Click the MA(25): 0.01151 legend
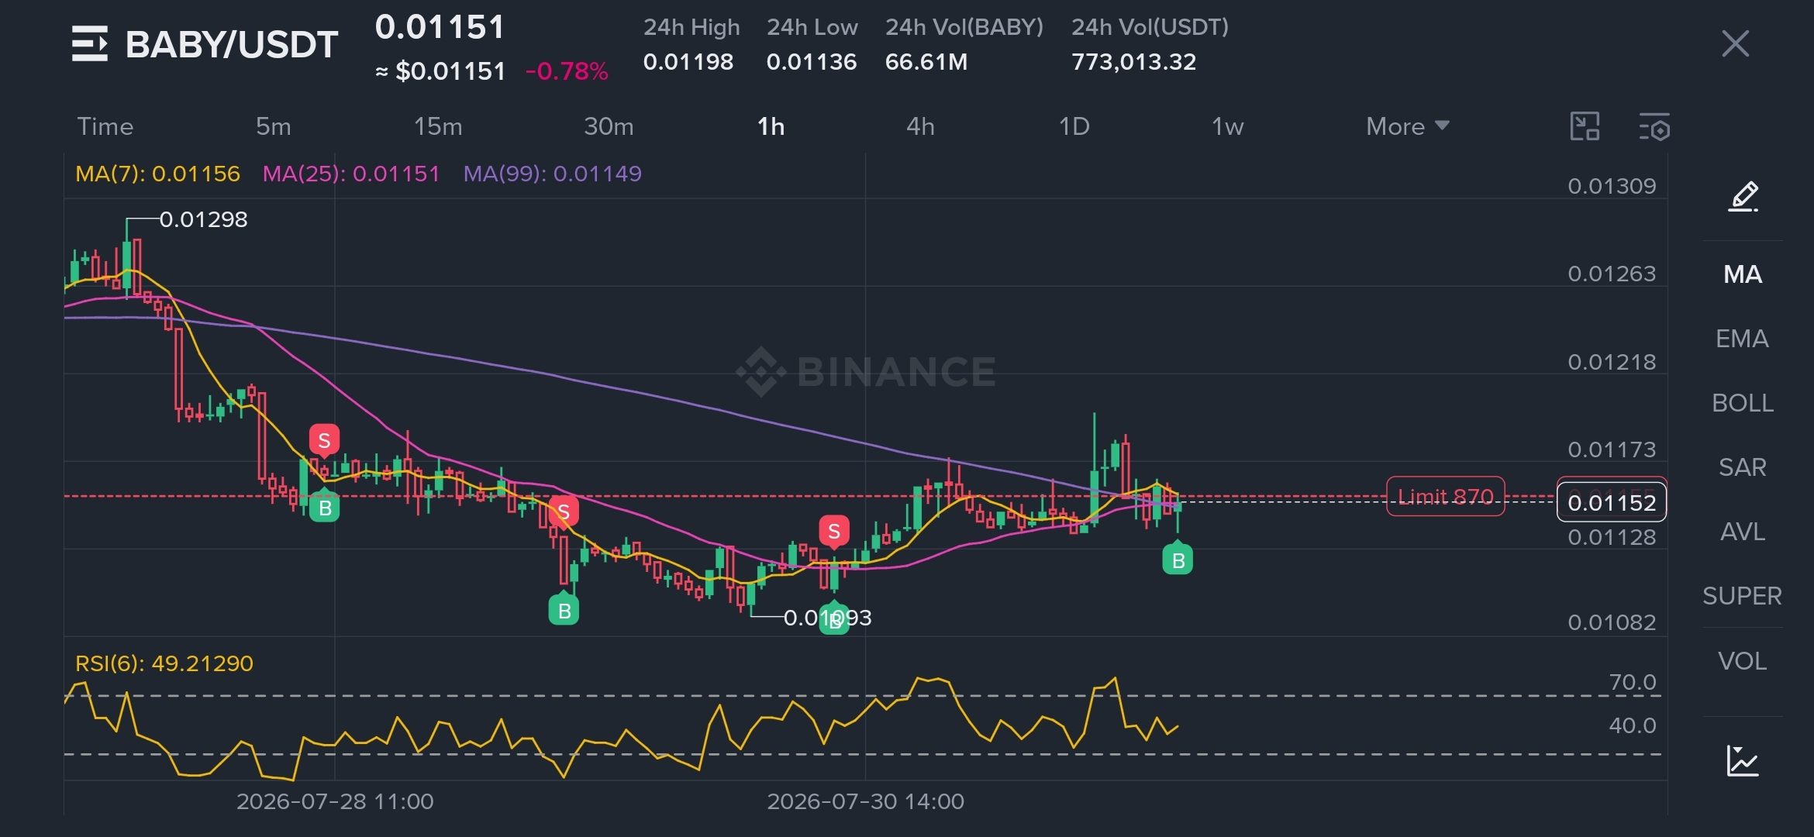 pos(351,174)
